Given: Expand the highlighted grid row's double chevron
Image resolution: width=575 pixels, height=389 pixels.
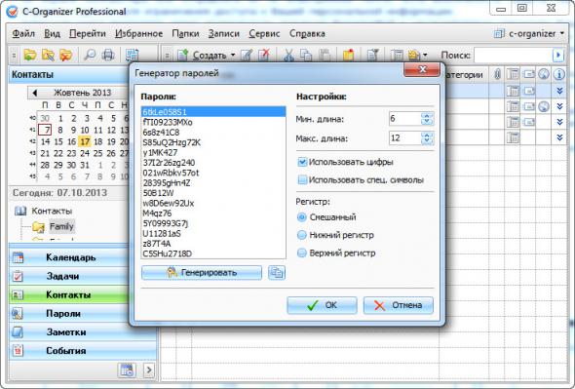Looking at the screenshot, I should click(559, 91).
